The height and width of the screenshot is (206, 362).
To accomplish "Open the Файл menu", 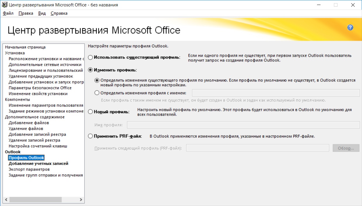I will coord(8,13).
